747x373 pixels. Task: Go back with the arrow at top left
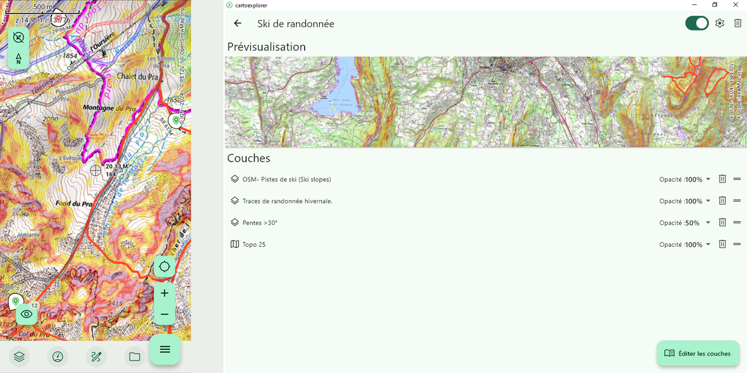(x=237, y=23)
